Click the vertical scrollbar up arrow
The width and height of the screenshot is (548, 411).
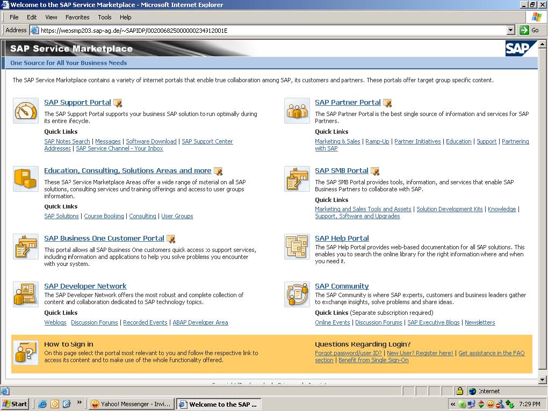(x=543, y=45)
